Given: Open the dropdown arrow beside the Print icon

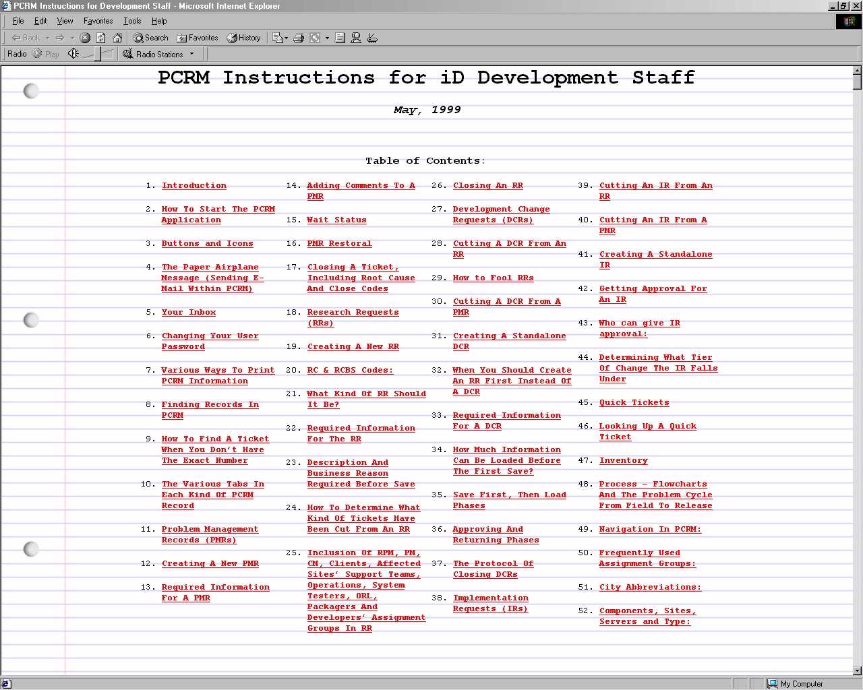Looking at the screenshot, I should [327, 38].
